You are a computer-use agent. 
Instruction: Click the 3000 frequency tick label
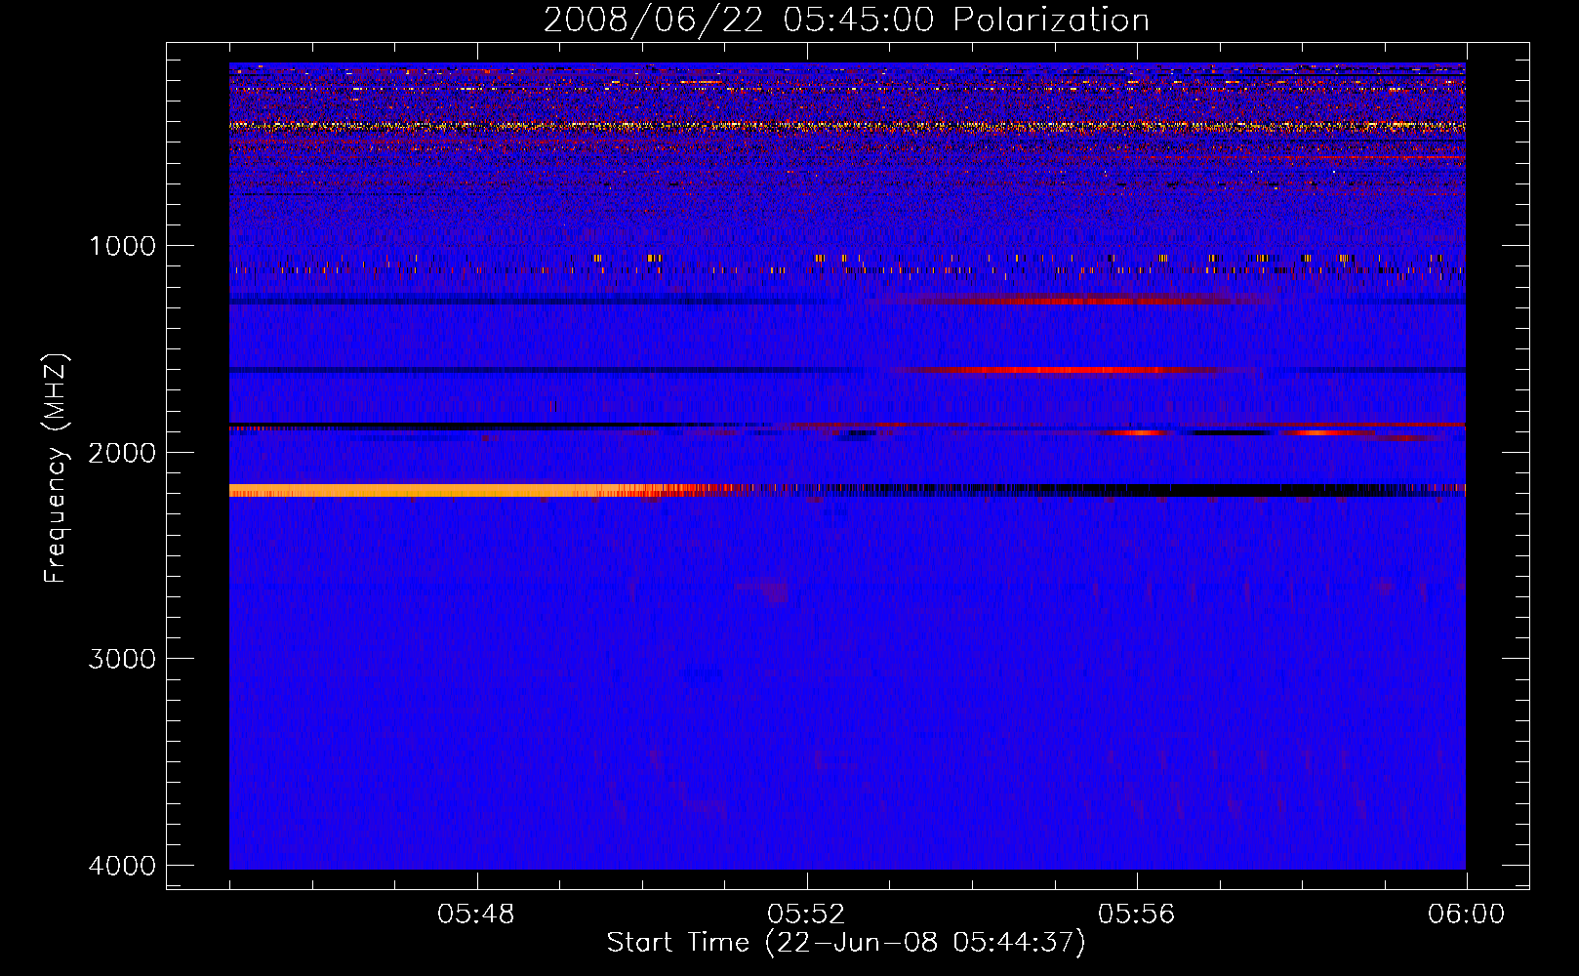tap(122, 659)
